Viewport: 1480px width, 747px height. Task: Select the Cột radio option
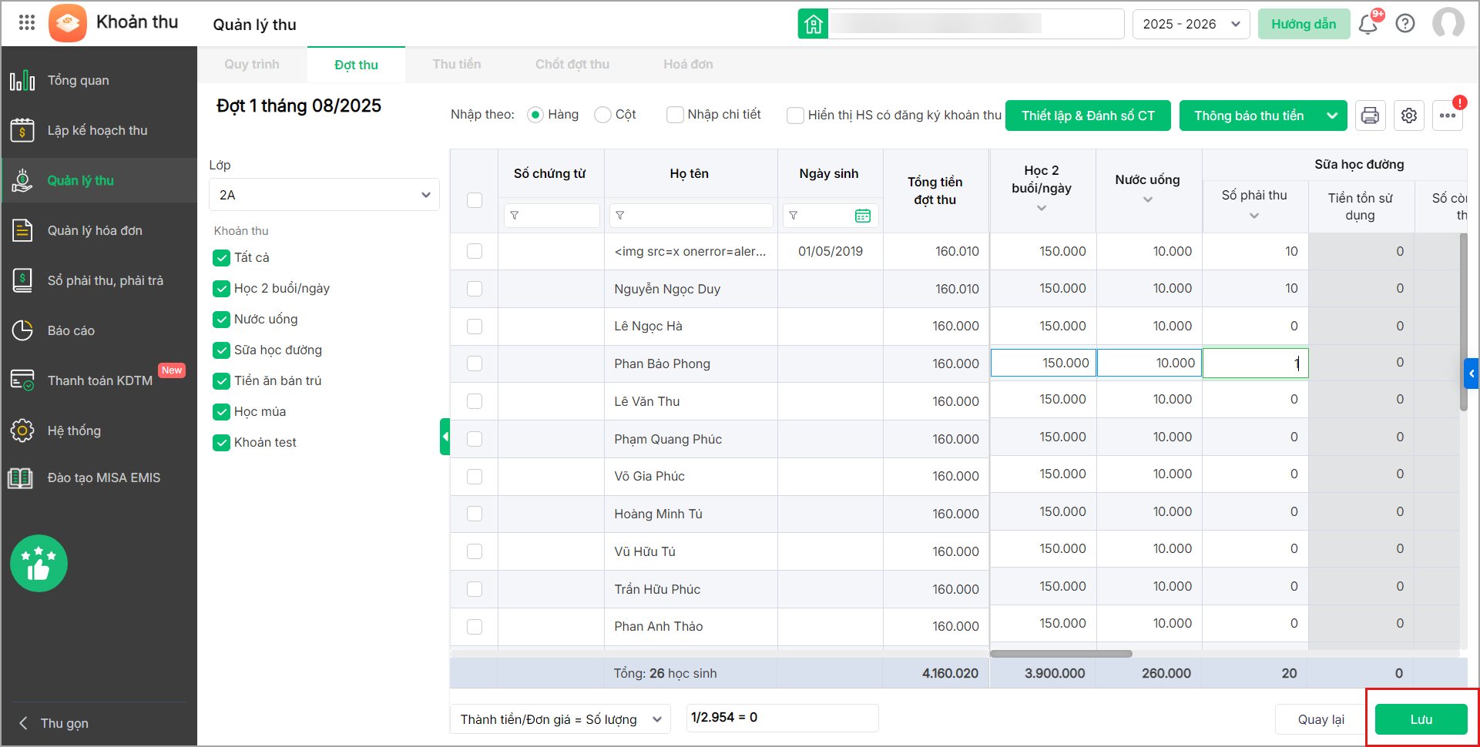(602, 115)
